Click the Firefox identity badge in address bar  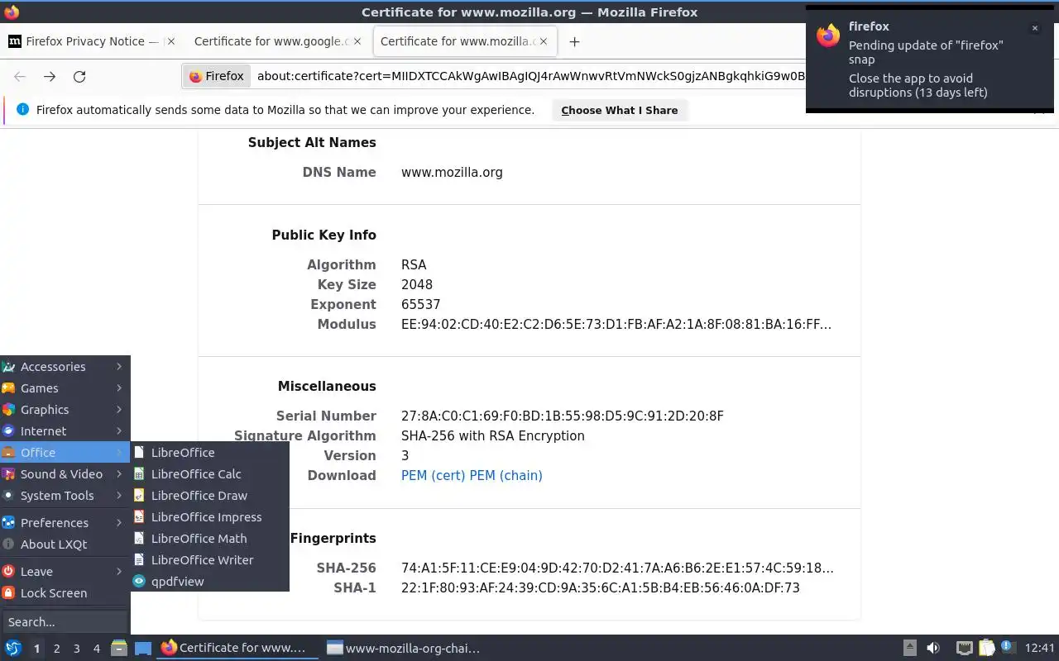tap(217, 76)
